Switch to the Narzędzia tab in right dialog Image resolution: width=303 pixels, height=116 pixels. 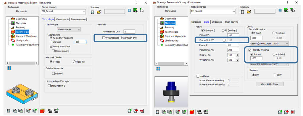[196, 22]
